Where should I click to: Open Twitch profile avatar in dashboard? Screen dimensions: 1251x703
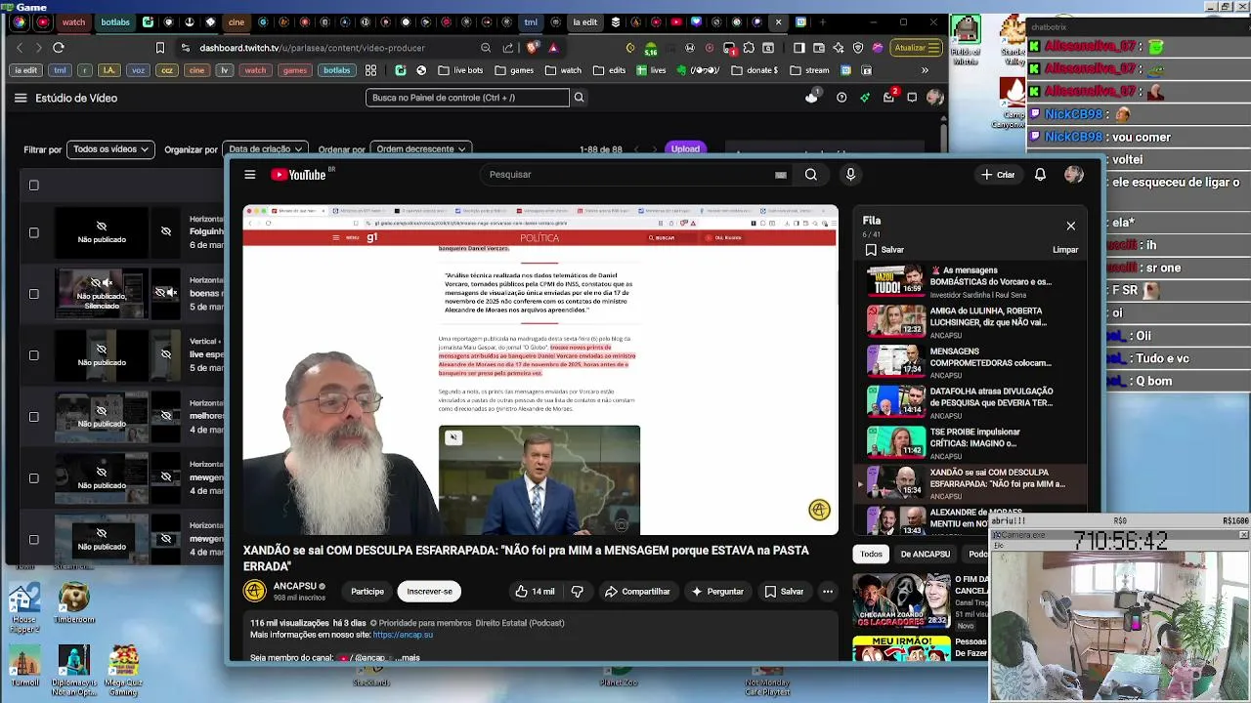point(935,98)
